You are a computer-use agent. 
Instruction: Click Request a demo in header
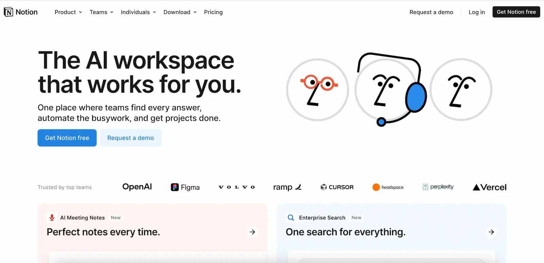tap(431, 12)
